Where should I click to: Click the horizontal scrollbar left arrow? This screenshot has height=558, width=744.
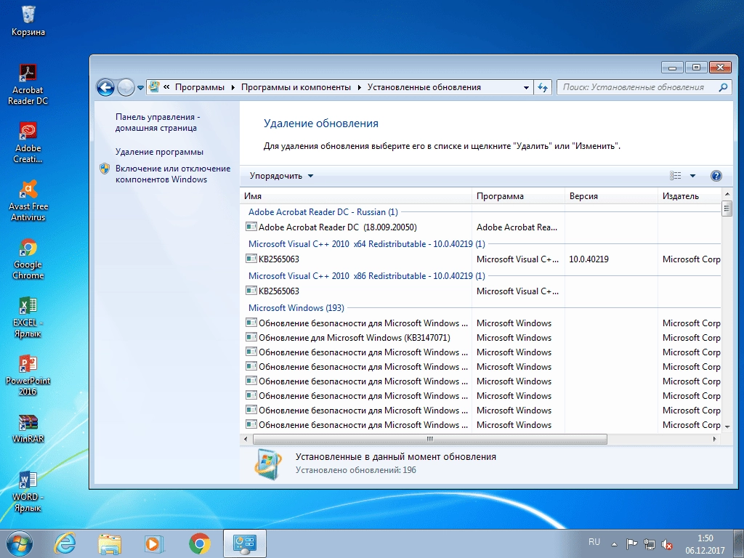(x=246, y=440)
